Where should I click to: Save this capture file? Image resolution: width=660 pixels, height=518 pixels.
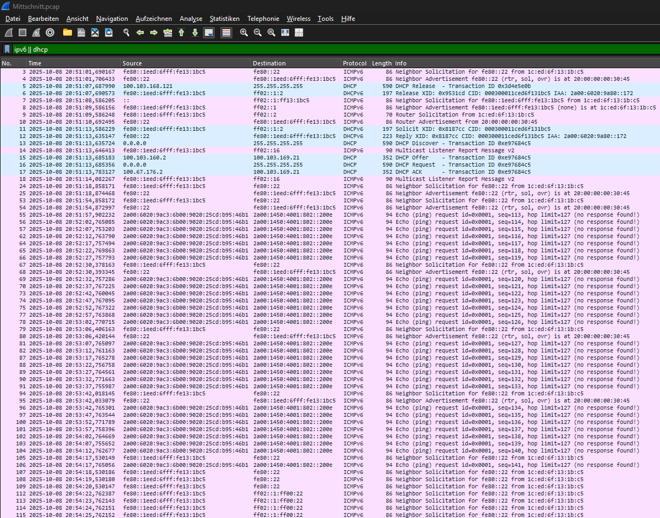pos(81,32)
